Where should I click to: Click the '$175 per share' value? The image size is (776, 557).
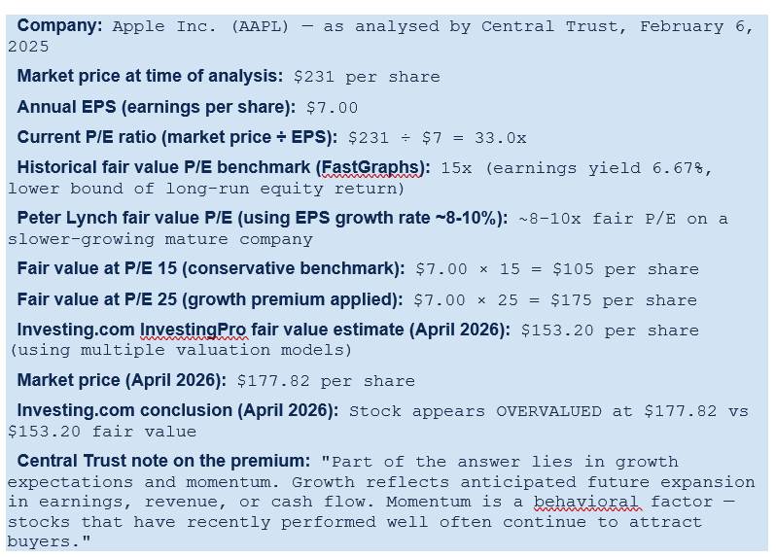point(623,300)
